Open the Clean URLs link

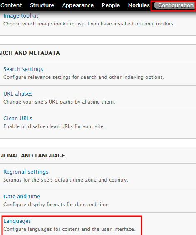[x=18, y=118]
